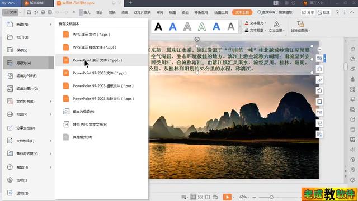Click the rotation handle above text box
Viewport: 358px width, 201px height.
pos(197,39)
